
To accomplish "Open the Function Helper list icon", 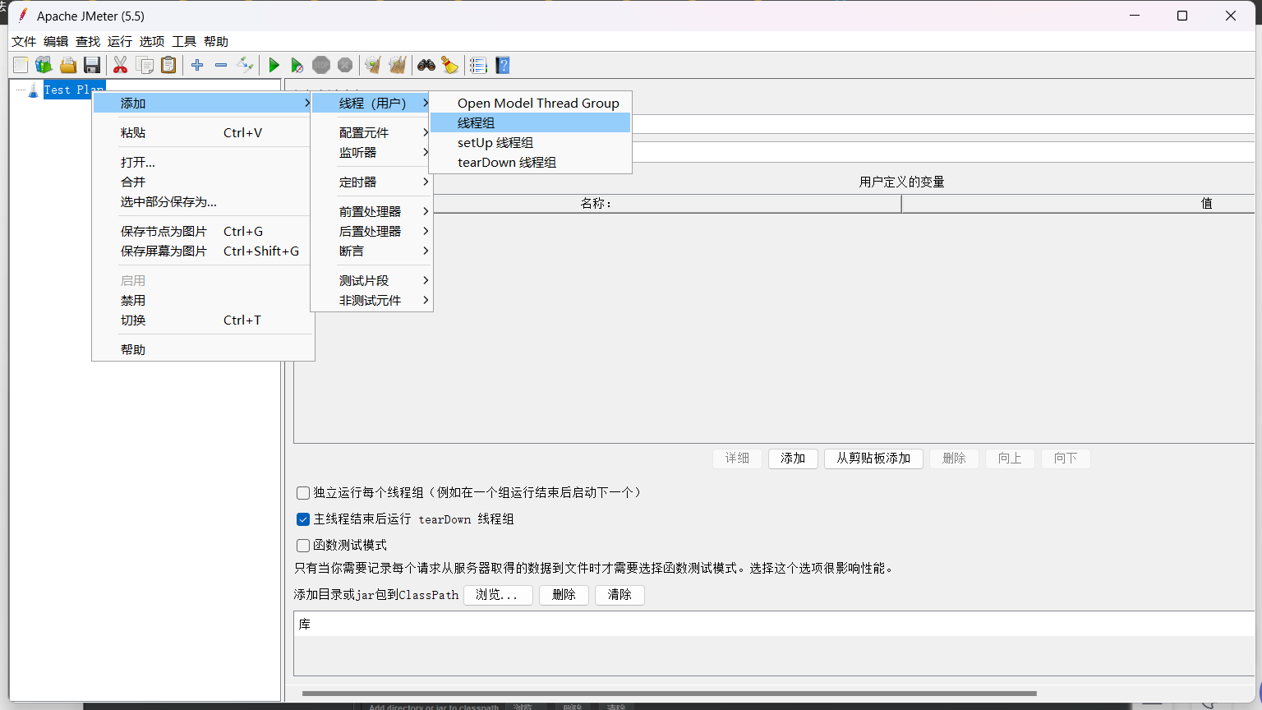I will pos(478,65).
